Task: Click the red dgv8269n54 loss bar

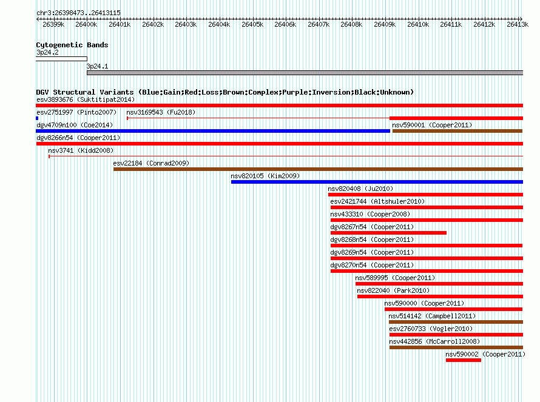Action: [x=427, y=258]
